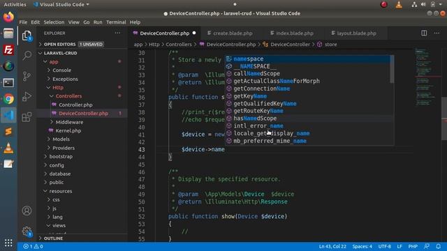Open the File menu
447x251 pixels.
(23, 22)
